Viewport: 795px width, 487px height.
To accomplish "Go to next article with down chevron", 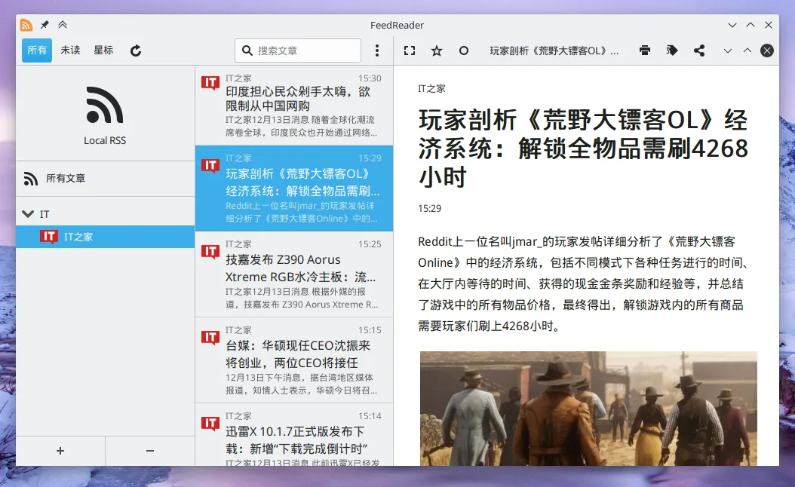I will (x=728, y=51).
